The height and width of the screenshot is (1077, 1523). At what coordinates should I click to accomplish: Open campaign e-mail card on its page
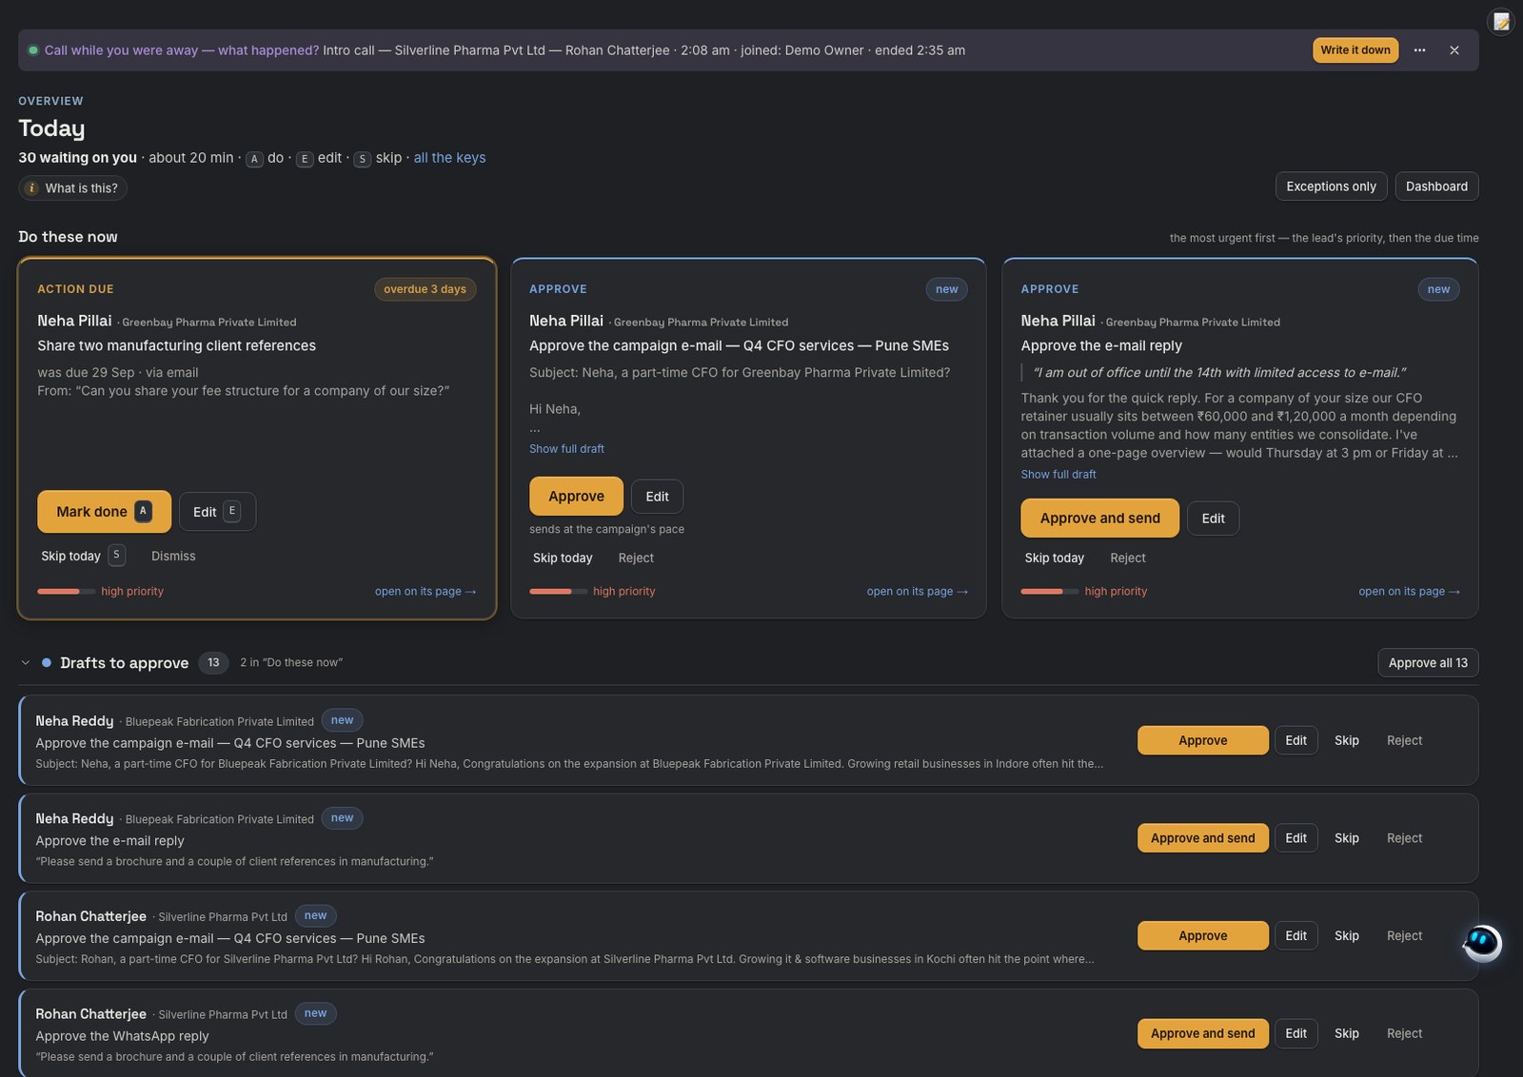918,592
